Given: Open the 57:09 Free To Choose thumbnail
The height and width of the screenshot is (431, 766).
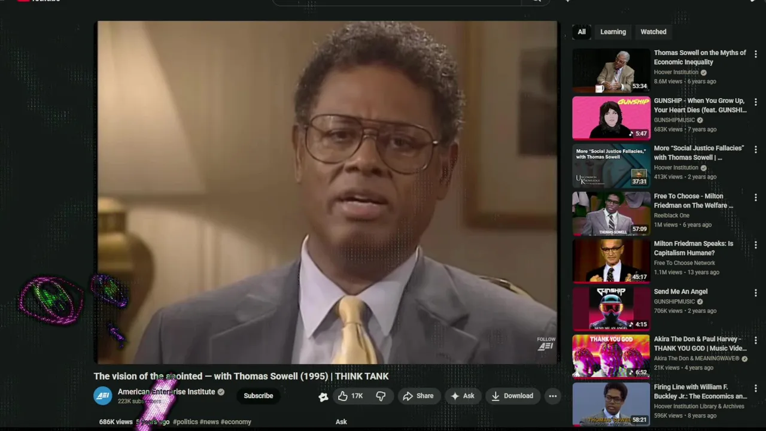Looking at the screenshot, I should pos(611,214).
